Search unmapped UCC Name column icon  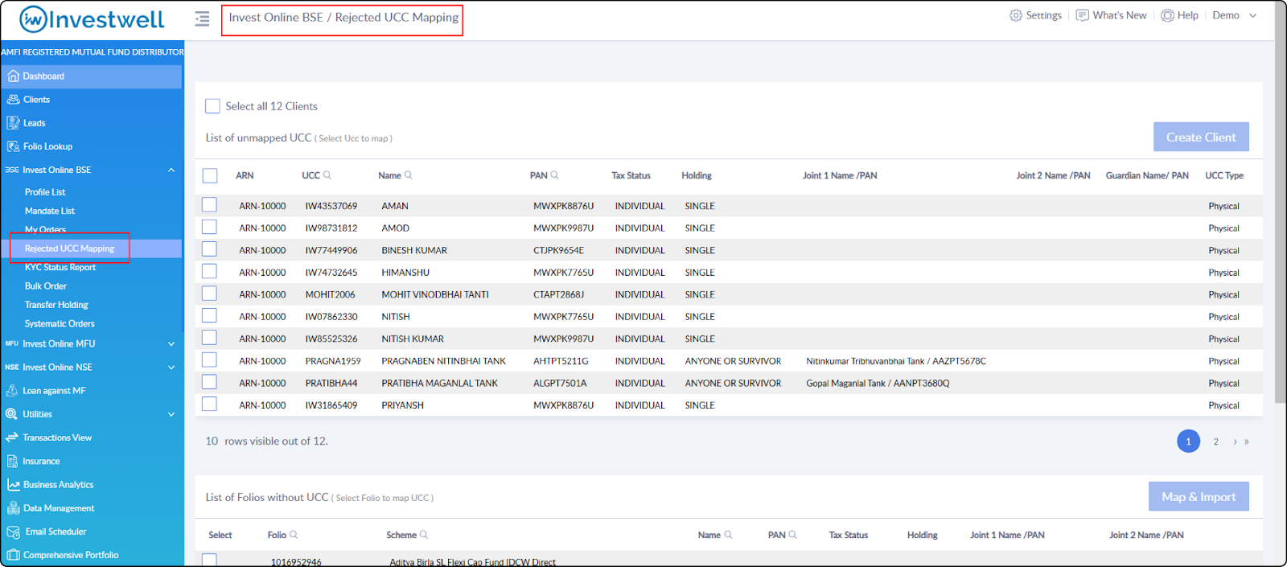pyautogui.click(x=409, y=175)
